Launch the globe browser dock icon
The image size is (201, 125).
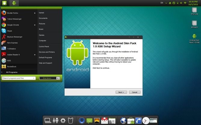pos(123,121)
